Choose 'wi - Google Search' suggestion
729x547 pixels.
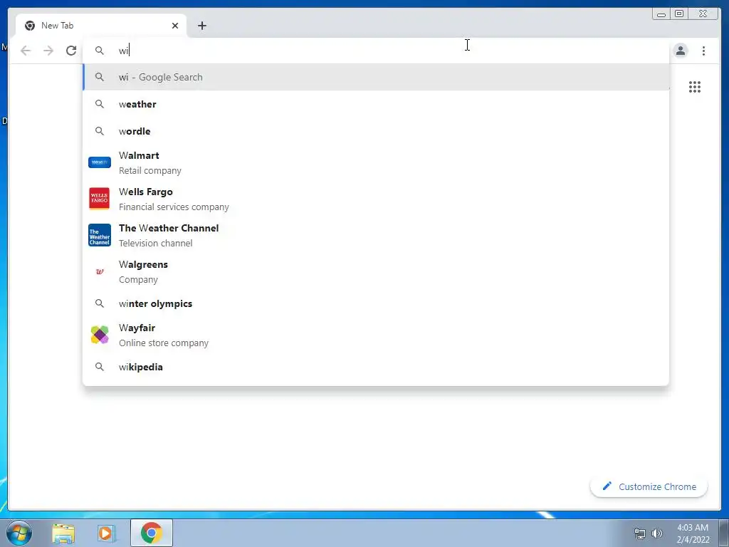coord(376,77)
